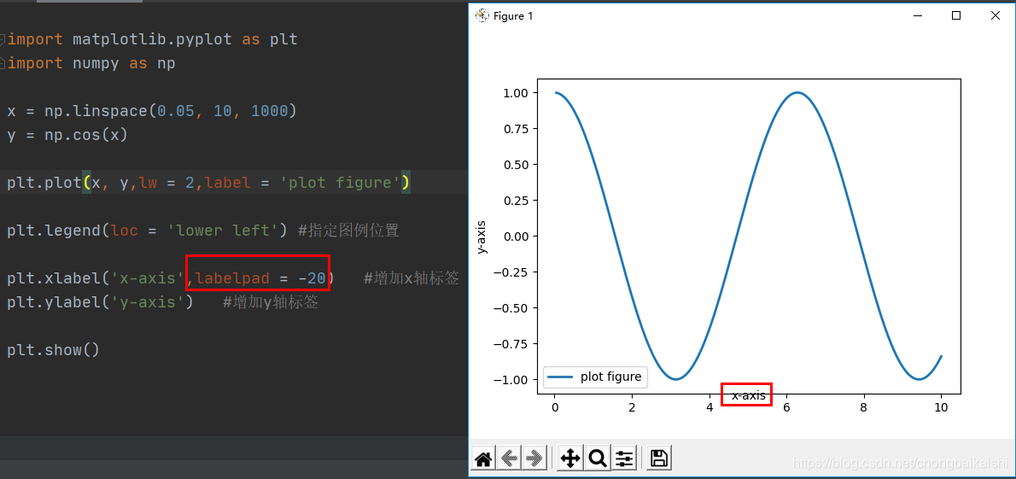The image size is (1016, 479).
Task: Click the plt.show() line
Action: (x=53, y=351)
